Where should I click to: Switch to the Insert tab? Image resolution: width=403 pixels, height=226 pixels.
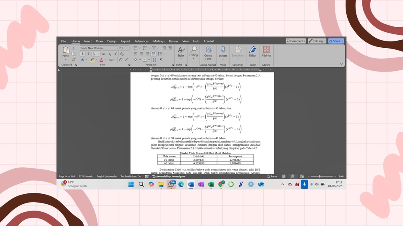click(x=88, y=41)
